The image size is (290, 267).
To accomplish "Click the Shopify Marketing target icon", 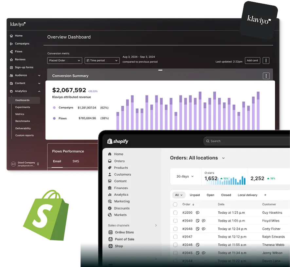I will 110,201.
